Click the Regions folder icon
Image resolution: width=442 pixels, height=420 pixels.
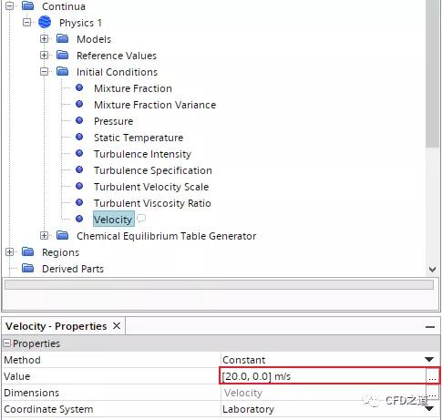coord(28,252)
